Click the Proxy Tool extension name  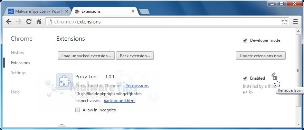tap(86, 77)
